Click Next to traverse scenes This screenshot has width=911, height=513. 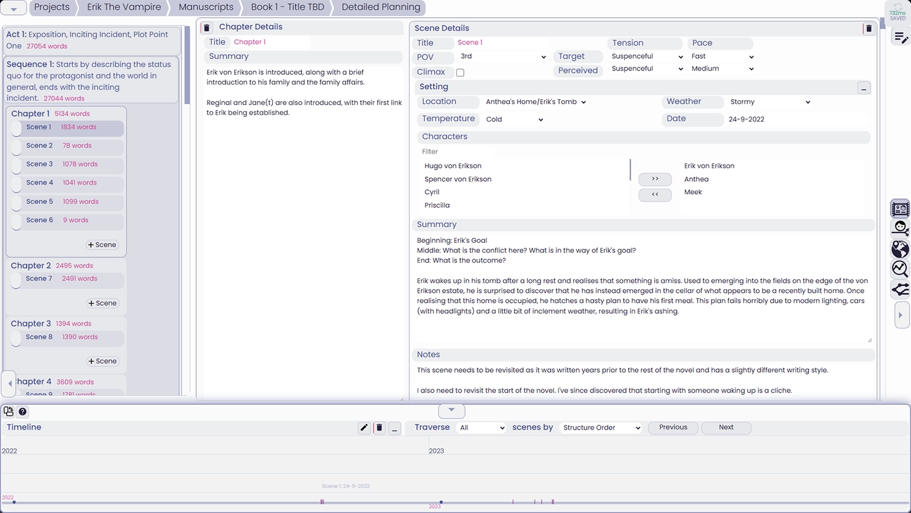point(726,427)
